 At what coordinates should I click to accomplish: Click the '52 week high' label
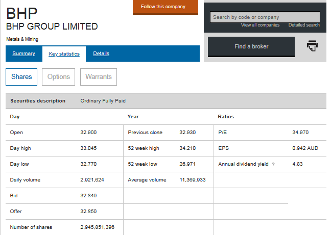point(144,148)
